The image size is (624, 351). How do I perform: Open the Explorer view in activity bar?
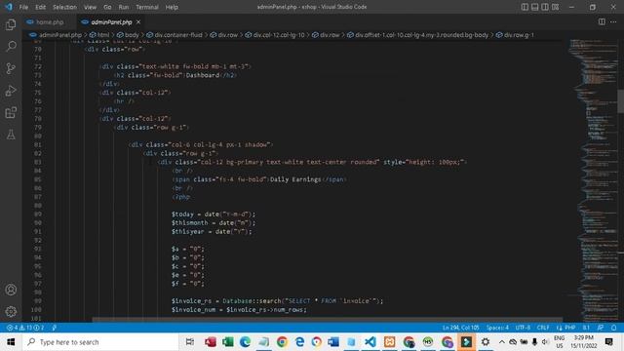click(11, 24)
